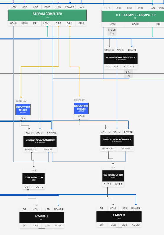Click HDMI input on the right P2418HT monitor

point(113,208)
